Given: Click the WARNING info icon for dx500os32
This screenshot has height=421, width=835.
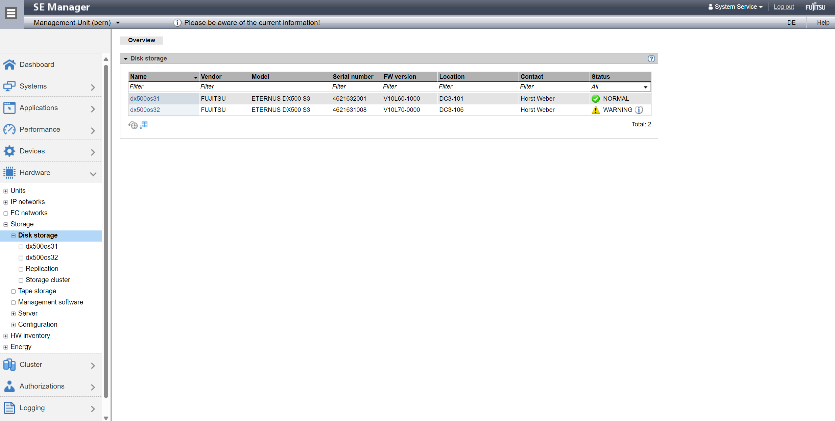Looking at the screenshot, I should tap(639, 110).
